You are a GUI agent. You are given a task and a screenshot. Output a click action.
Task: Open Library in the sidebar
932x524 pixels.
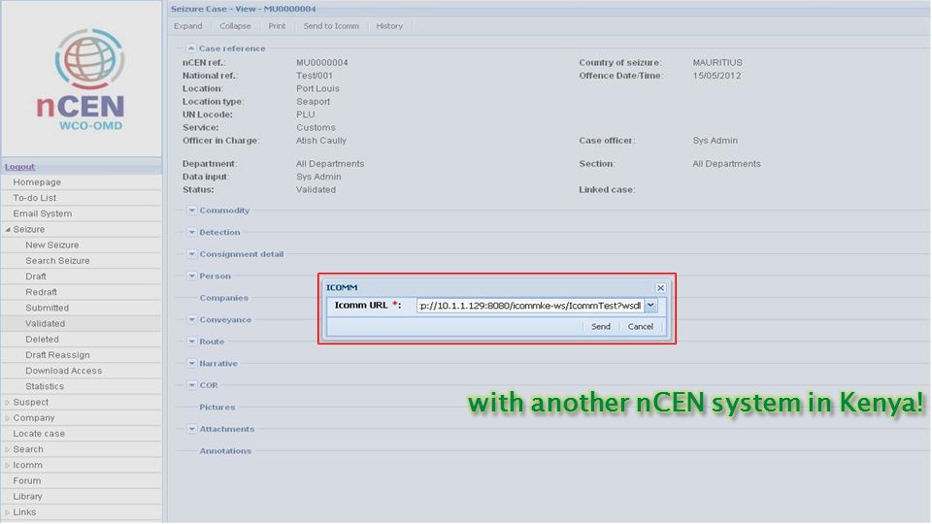point(27,497)
